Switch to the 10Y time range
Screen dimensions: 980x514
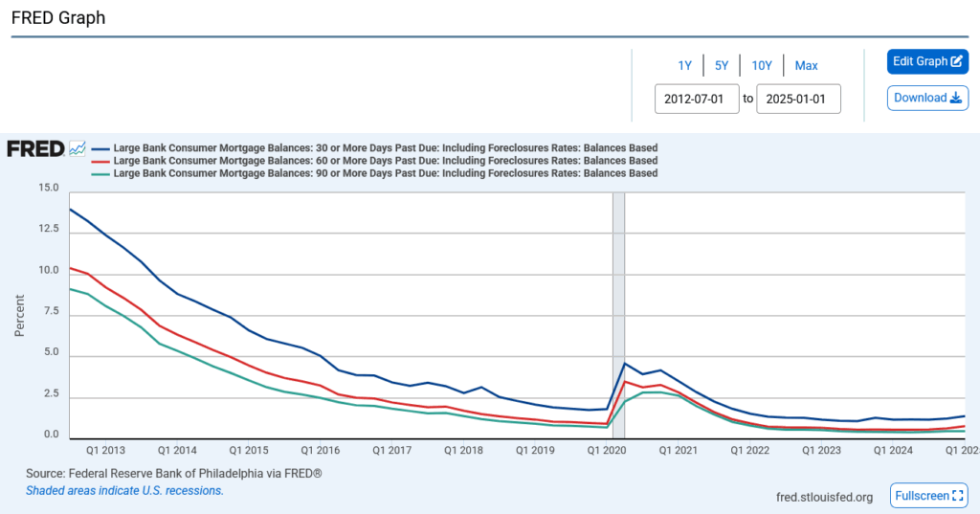(x=762, y=65)
